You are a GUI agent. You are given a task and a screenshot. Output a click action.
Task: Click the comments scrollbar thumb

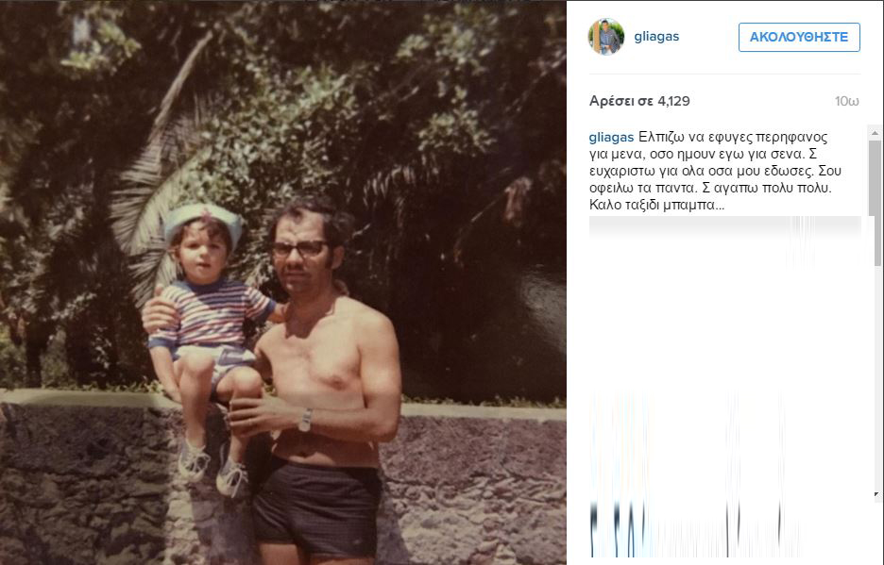(875, 203)
